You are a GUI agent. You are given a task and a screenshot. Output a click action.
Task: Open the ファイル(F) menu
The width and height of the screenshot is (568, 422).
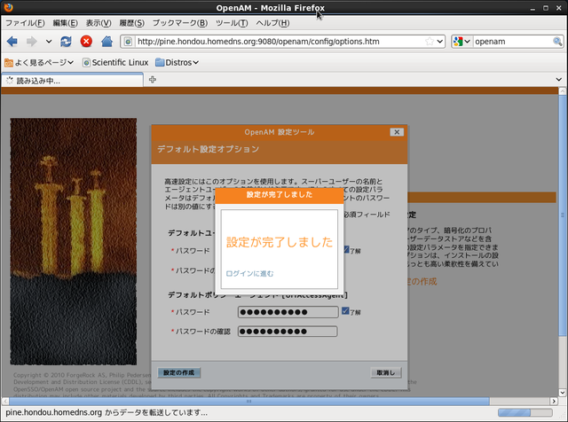point(25,23)
